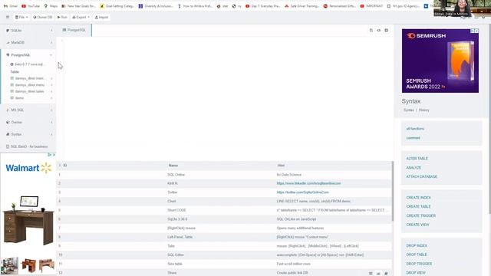491x276 pixels.
Task: Click the last icon in results footer
Action: click(386, 273)
